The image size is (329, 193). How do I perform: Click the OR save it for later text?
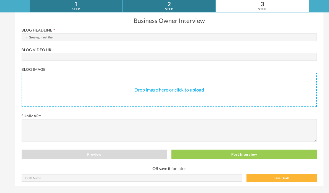(169, 169)
